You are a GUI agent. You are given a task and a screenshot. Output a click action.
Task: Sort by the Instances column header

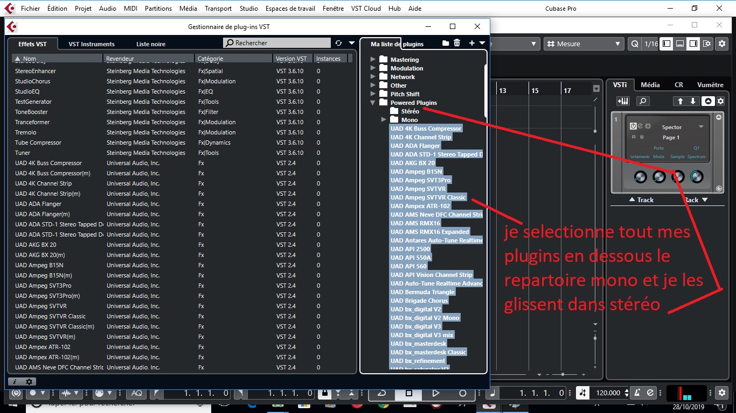(x=330, y=59)
